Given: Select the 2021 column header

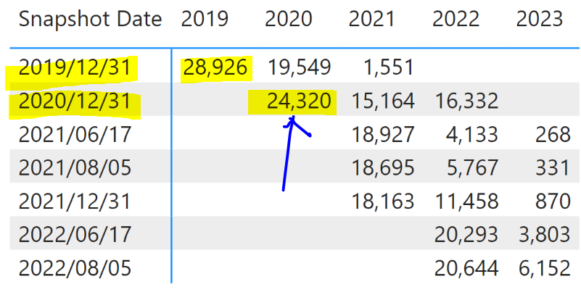Looking at the screenshot, I should [x=371, y=19].
